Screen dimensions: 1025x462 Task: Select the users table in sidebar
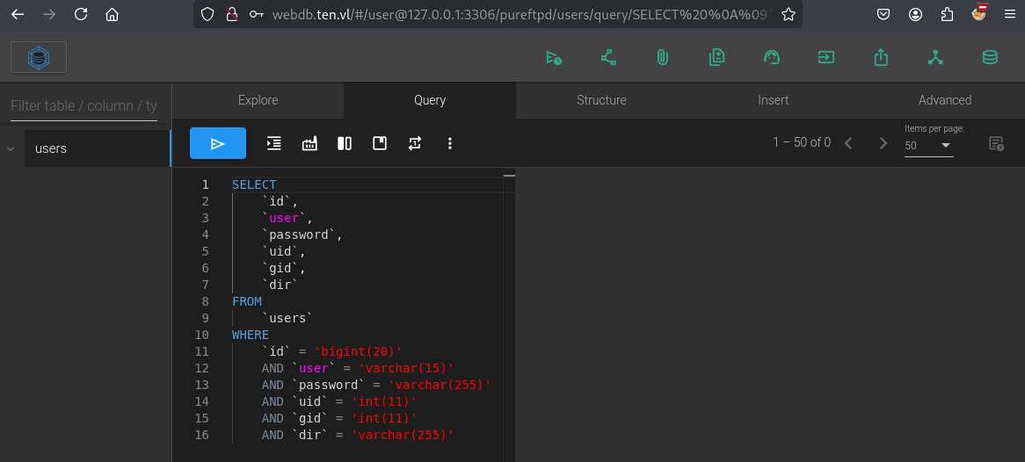[98, 148]
